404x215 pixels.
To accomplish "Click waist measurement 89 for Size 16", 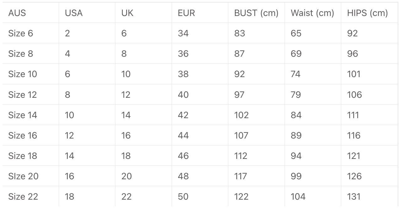I will [296, 136].
